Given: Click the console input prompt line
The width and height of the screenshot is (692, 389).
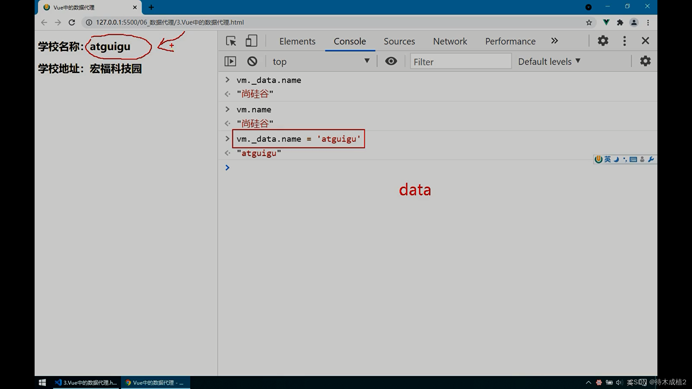Looking at the screenshot, I should 438,167.
